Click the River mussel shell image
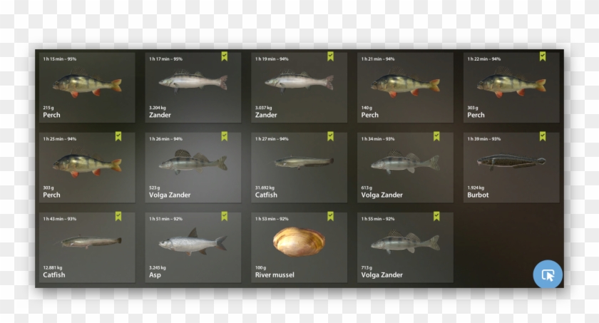The width and height of the screenshot is (599, 323). coord(299,242)
